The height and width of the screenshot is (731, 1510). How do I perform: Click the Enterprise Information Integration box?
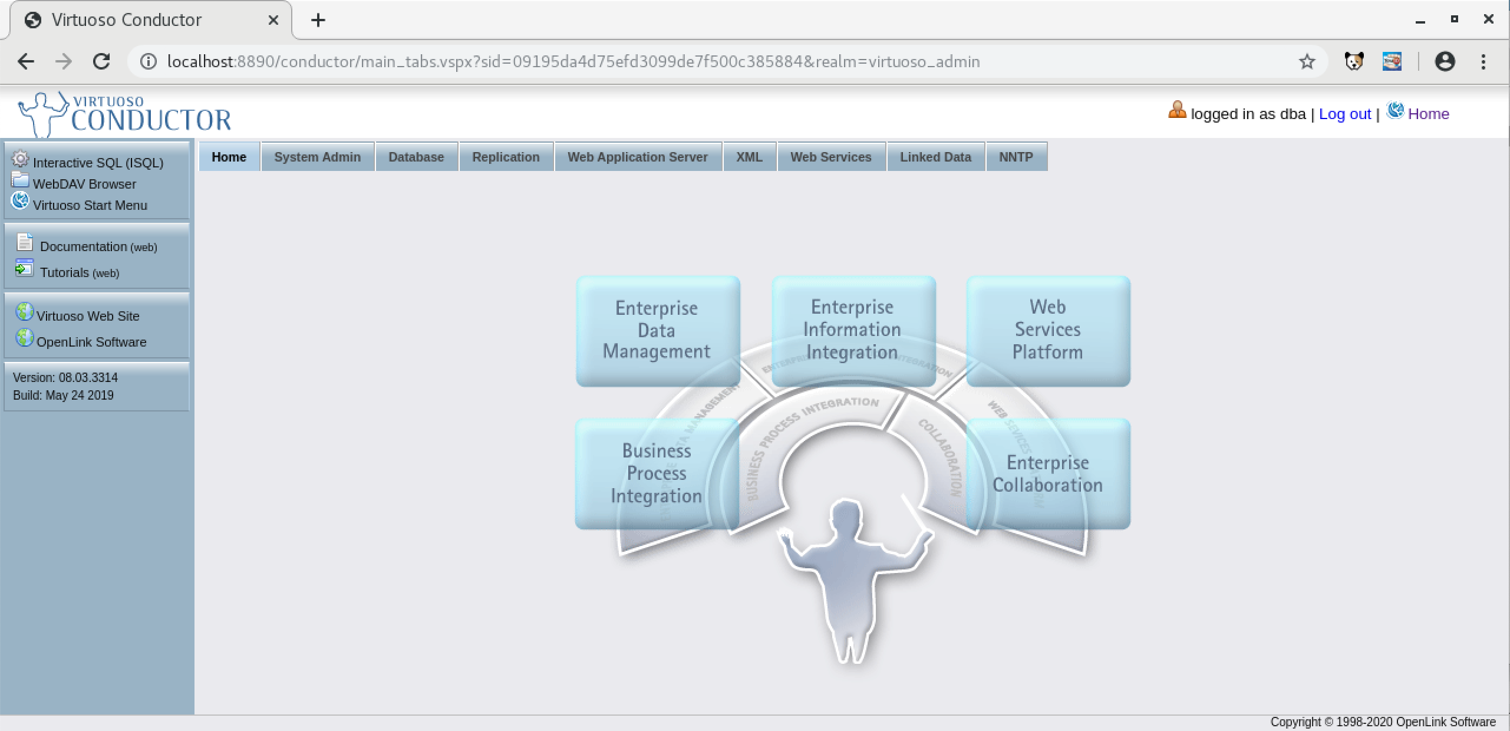coord(853,331)
